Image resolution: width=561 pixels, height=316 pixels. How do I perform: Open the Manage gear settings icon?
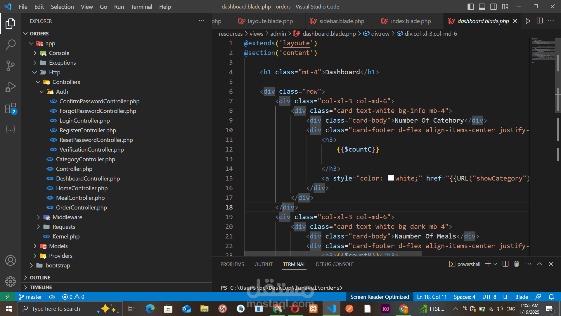tap(11, 281)
